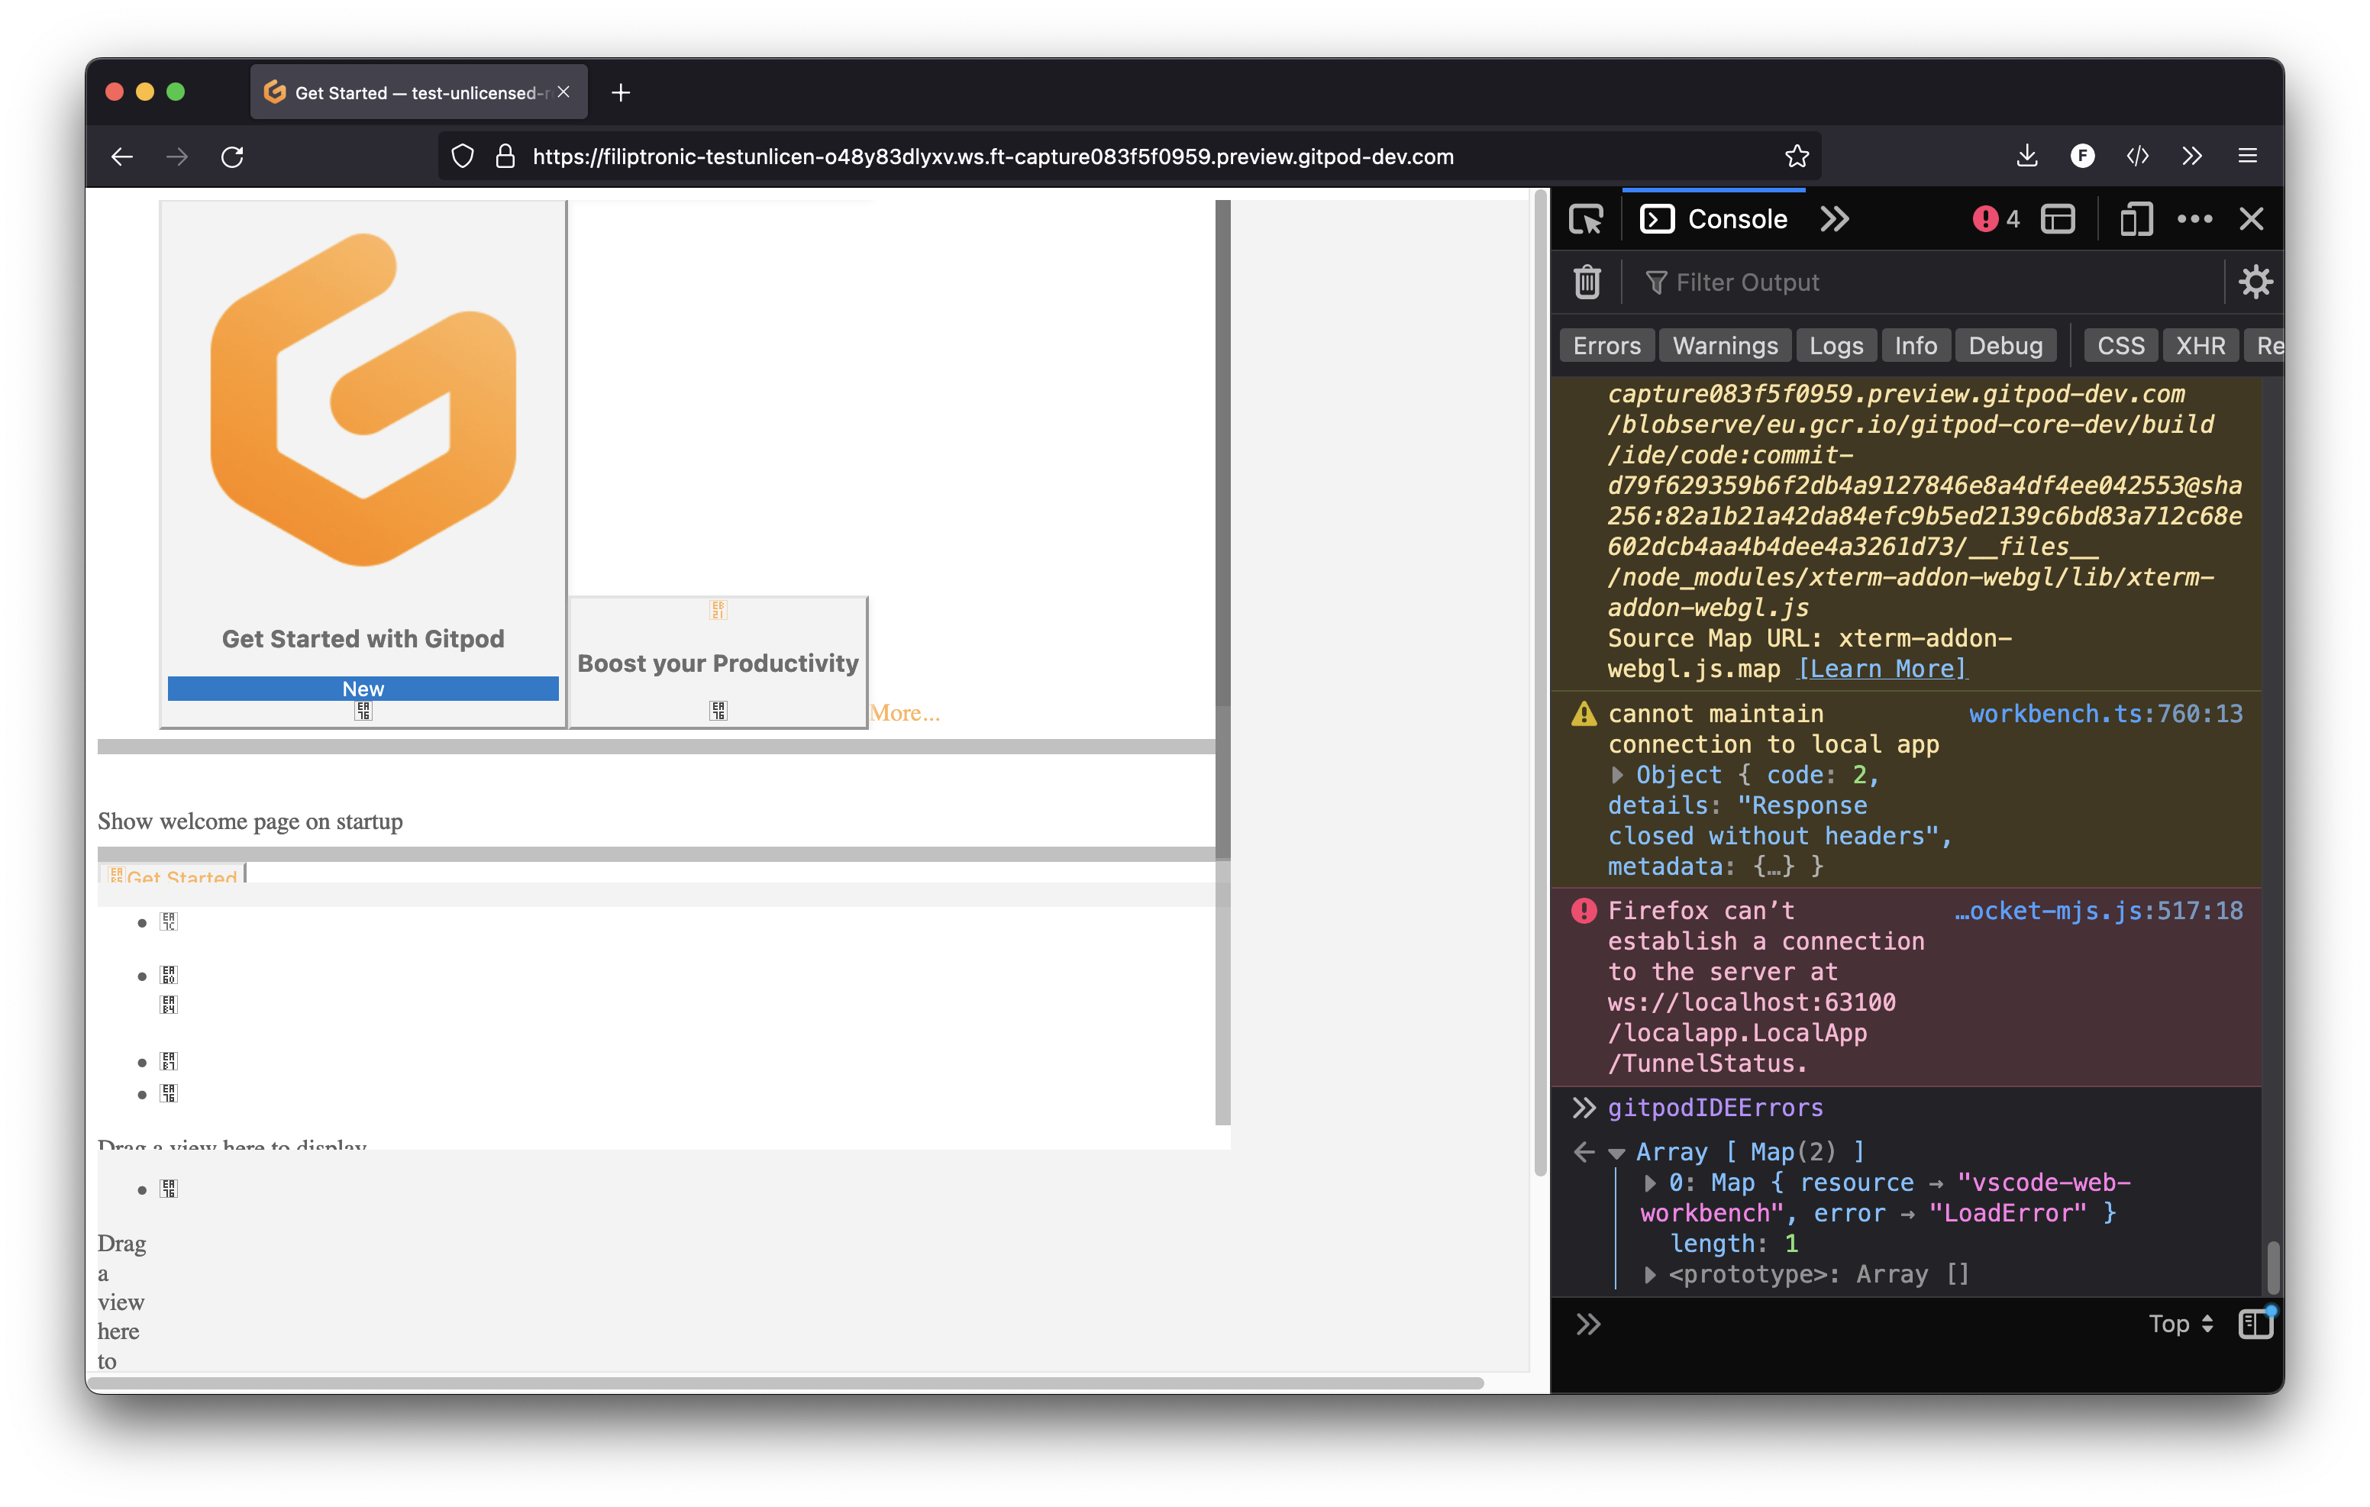Show more devtools tabs chevron
The height and width of the screenshot is (1507, 2370).
click(1835, 218)
